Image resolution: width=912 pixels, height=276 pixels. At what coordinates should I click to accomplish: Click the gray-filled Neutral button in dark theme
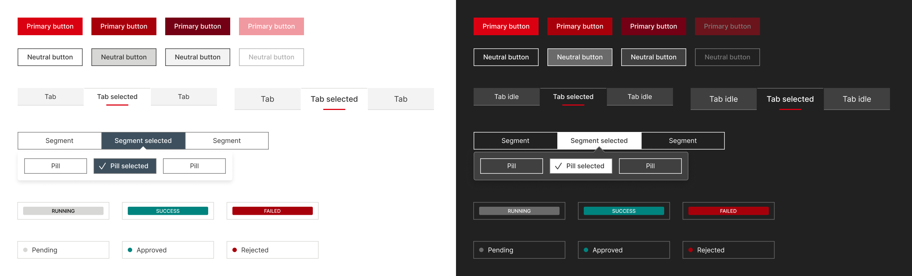(x=580, y=57)
